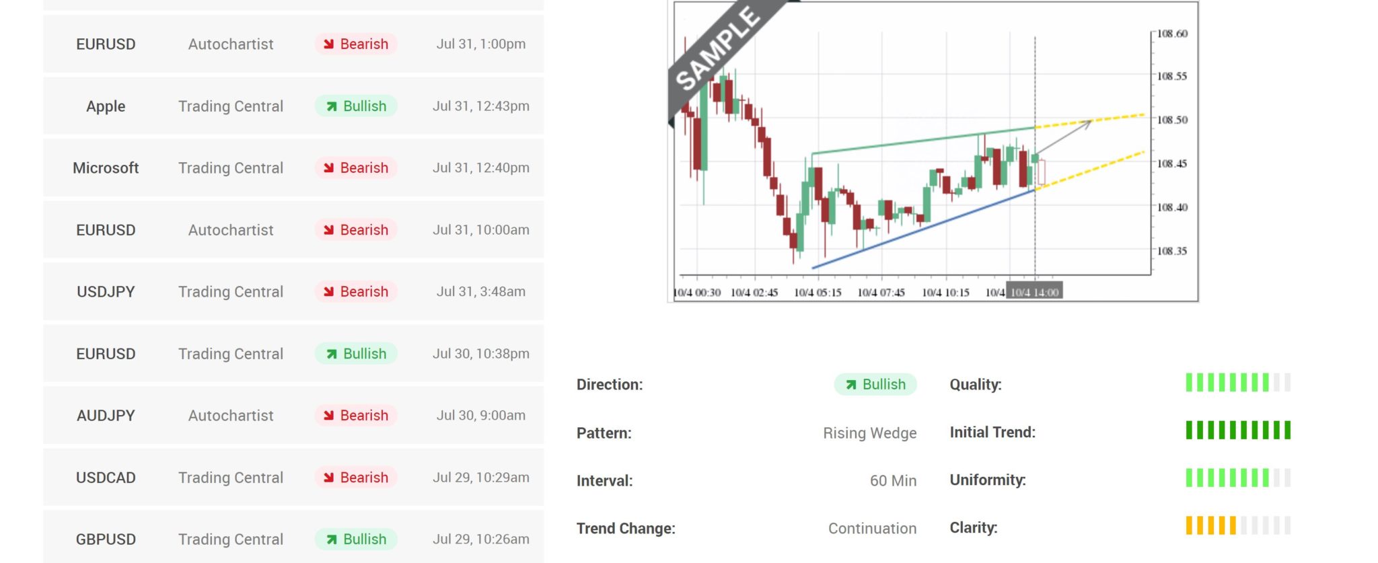Select the bullish arrow icon on the GBPUSD row
1378x563 pixels.
330,539
